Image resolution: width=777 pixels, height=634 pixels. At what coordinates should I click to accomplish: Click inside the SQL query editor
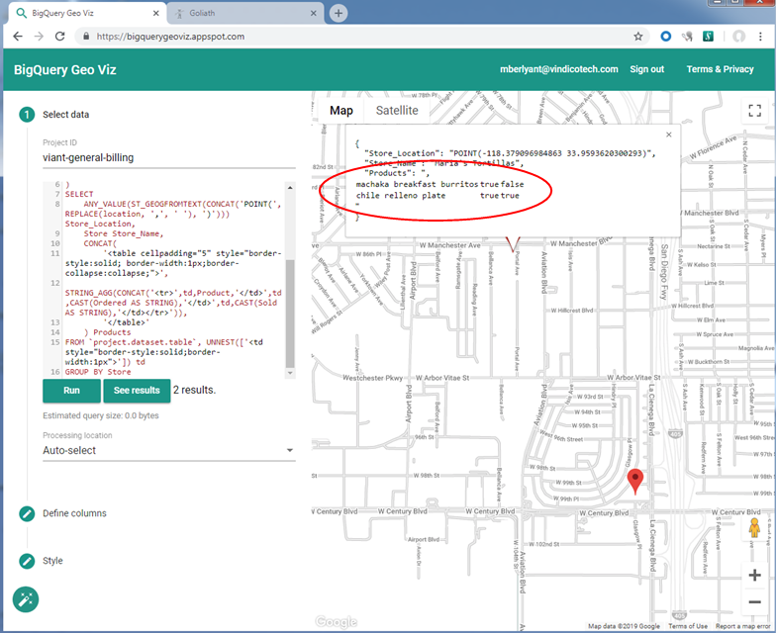click(173, 278)
